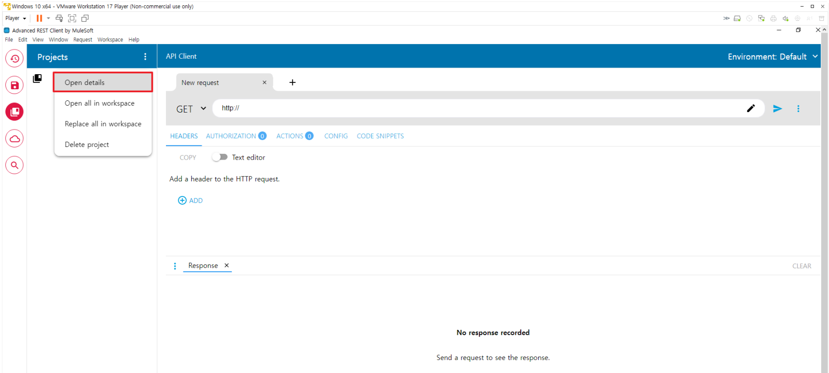Viewport: 829px width, 373px height.
Task: Choose Open details from the context menu
Action: coord(103,82)
